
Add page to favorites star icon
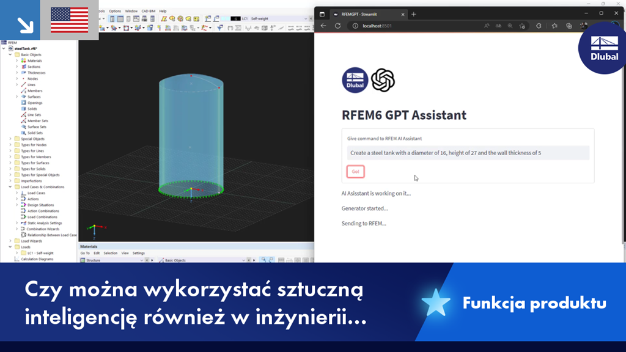tap(522, 26)
